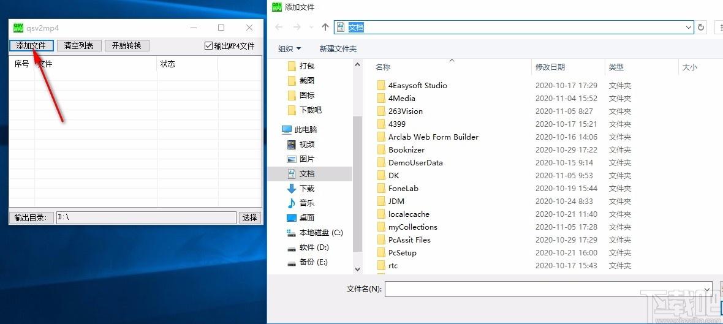Select the DemoUserData folder icon

click(381, 163)
